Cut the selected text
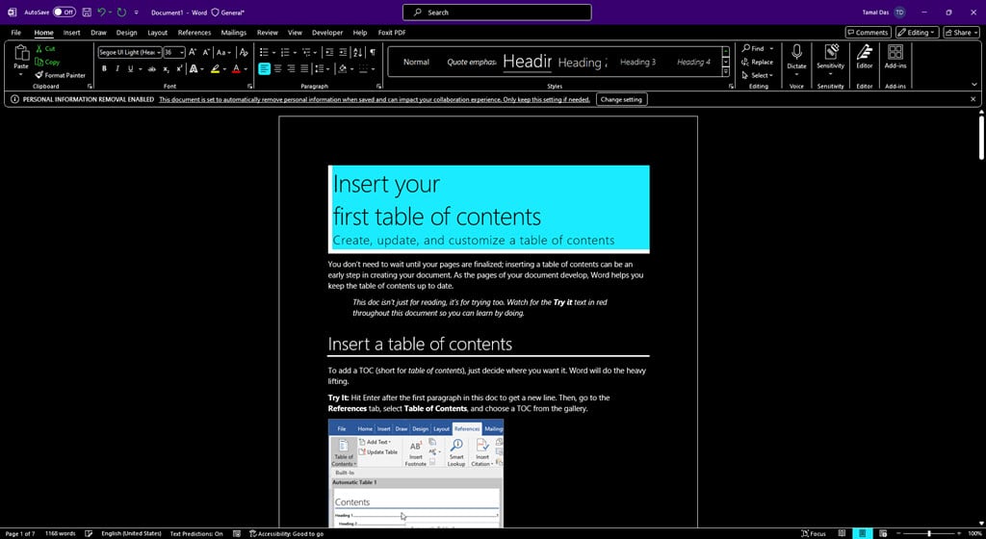986x539 pixels. click(45, 48)
